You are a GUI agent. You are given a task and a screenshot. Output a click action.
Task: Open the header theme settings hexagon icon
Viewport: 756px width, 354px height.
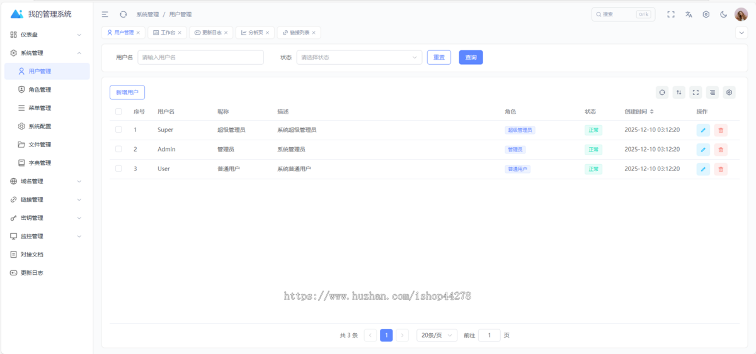pos(706,14)
